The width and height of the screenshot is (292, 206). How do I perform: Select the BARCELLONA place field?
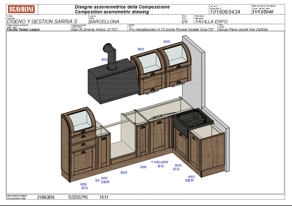(x=104, y=22)
